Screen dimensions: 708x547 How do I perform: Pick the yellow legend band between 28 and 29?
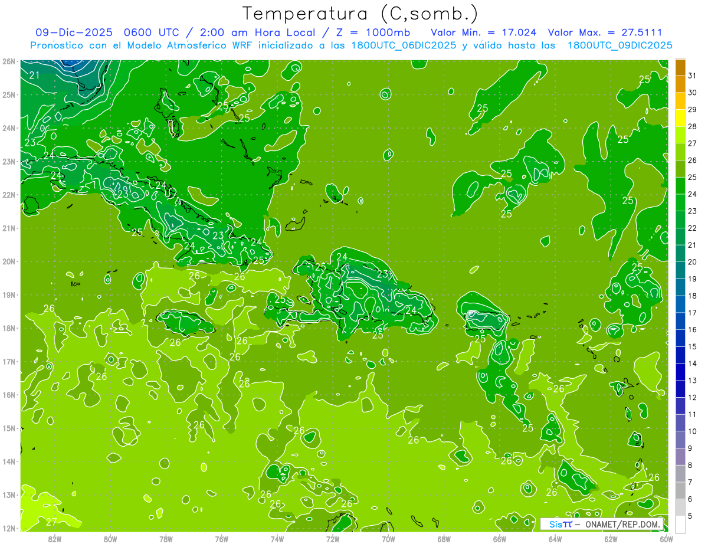(x=680, y=118)
